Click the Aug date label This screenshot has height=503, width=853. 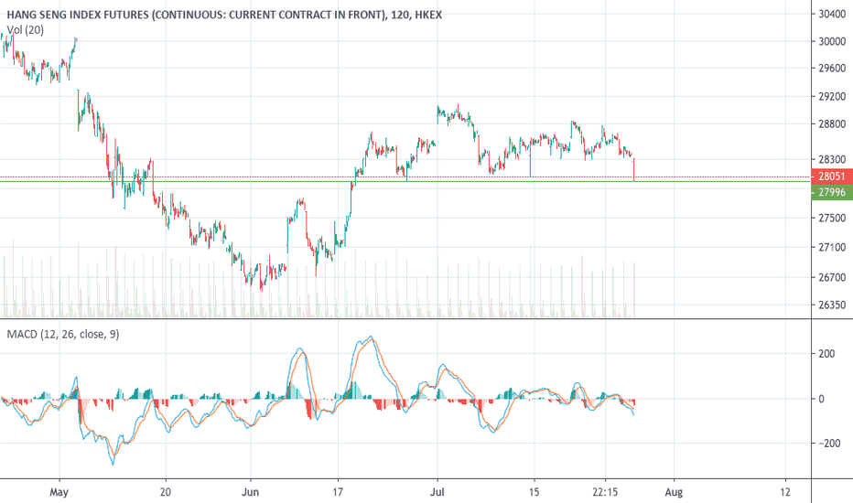tap(674, 492)
